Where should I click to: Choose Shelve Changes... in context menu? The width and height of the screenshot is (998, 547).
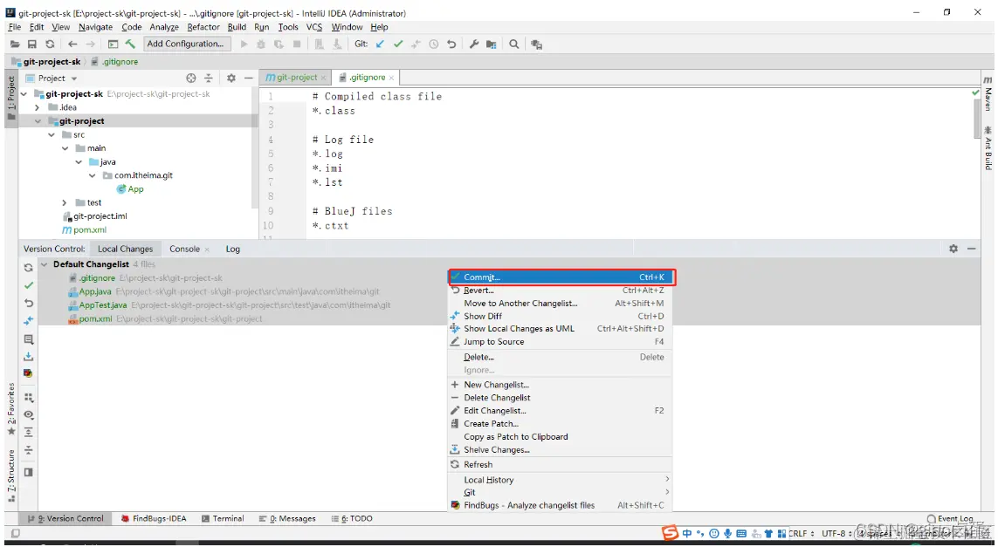point(560,449)
